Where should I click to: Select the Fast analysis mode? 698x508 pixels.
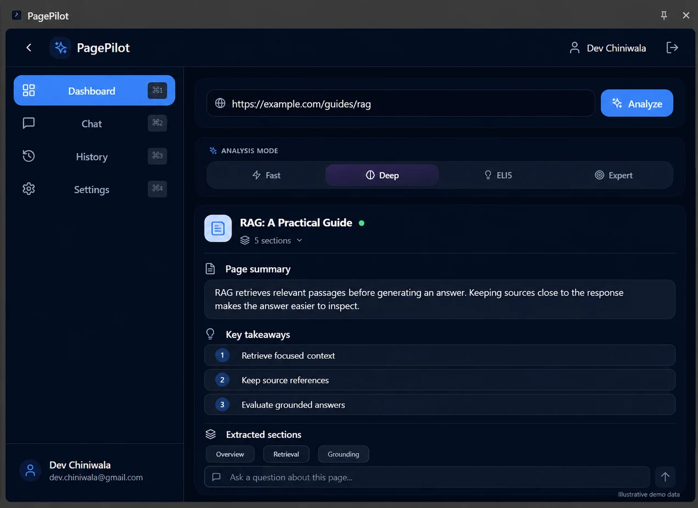266,175
